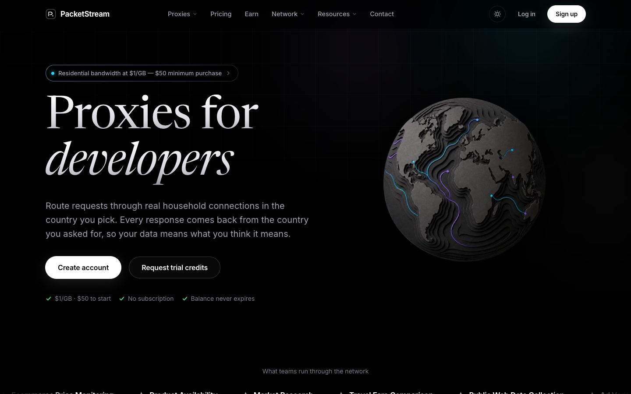Click the Log in link
This screenshot has height=394, width=631.
click(527, 14)
